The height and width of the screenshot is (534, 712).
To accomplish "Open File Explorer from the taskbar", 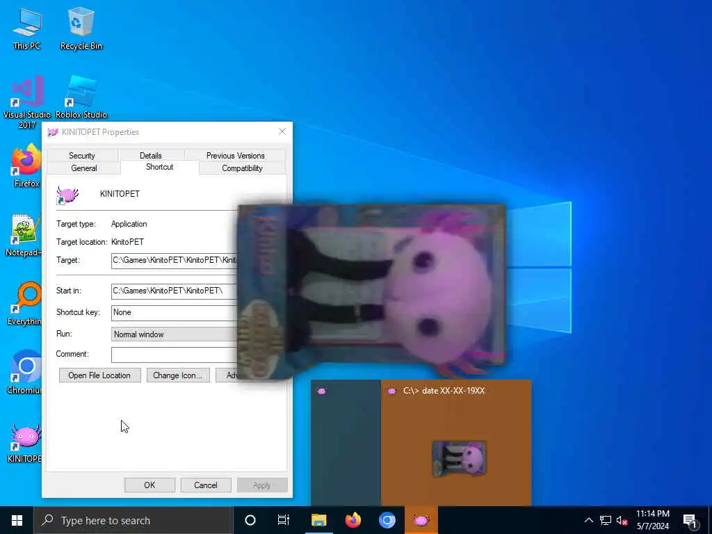I will (318, 520).
